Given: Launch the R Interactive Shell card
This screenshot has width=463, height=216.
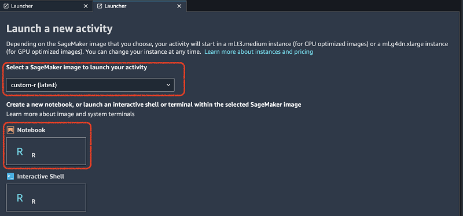Looking at the screenshot, I should 46,198.
